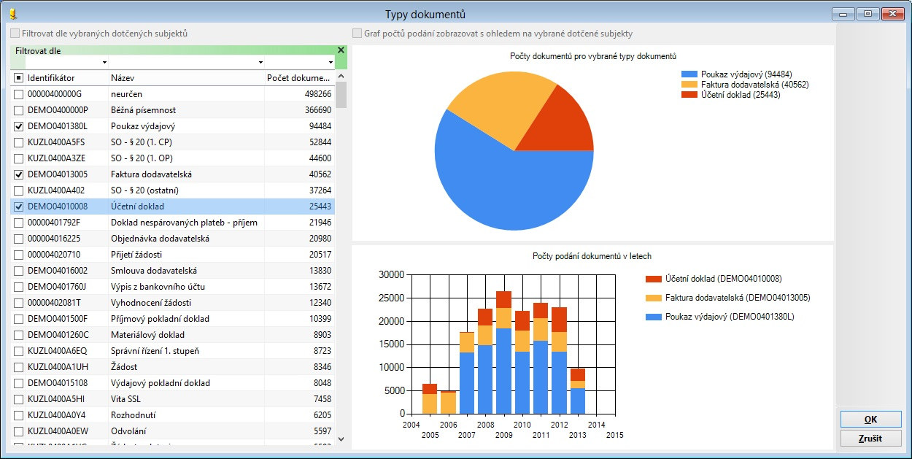The height and width of the screenshot is (459, 912).
Task: Click the blue 'Poukaz výdajový (DEMO0401380L)' bar legend swatch
Action: click(653, 317)
